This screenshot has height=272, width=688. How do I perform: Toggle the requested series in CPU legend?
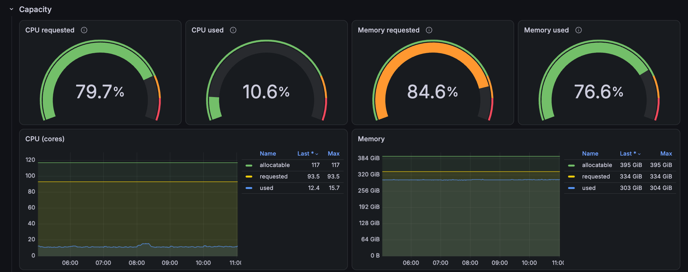pyautogui.click(x=274, y=177)
